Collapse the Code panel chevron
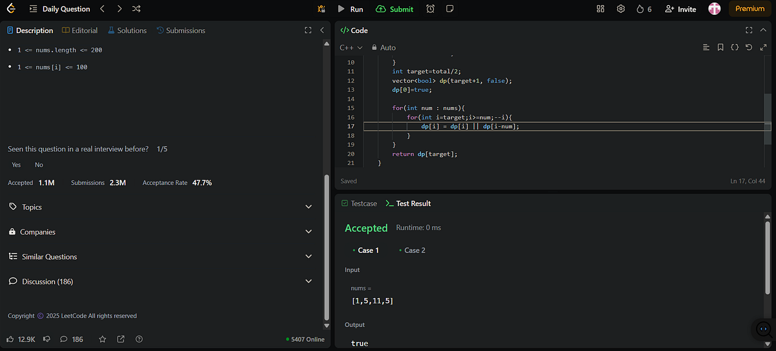This screenshot has width=776, height=351. point(764,30)
